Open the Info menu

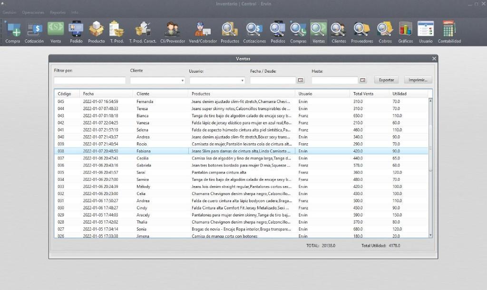tap(75, 12)
